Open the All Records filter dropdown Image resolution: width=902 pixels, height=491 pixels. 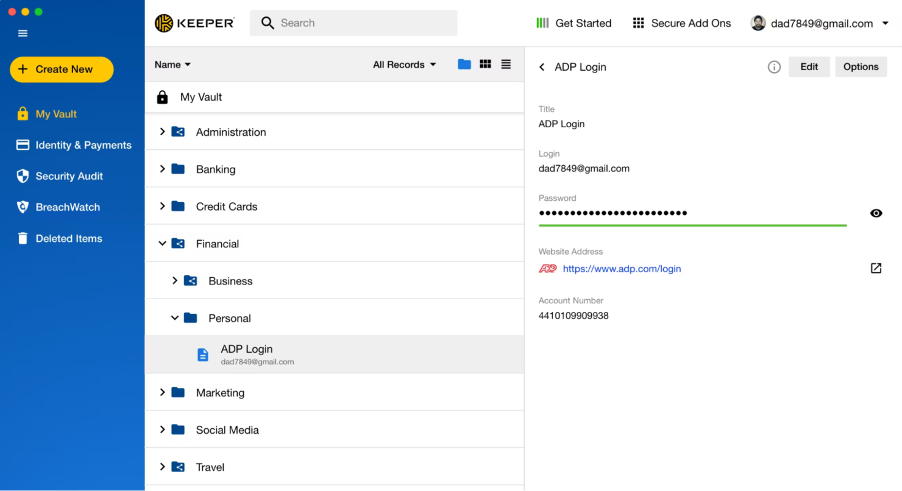[404, 64]
